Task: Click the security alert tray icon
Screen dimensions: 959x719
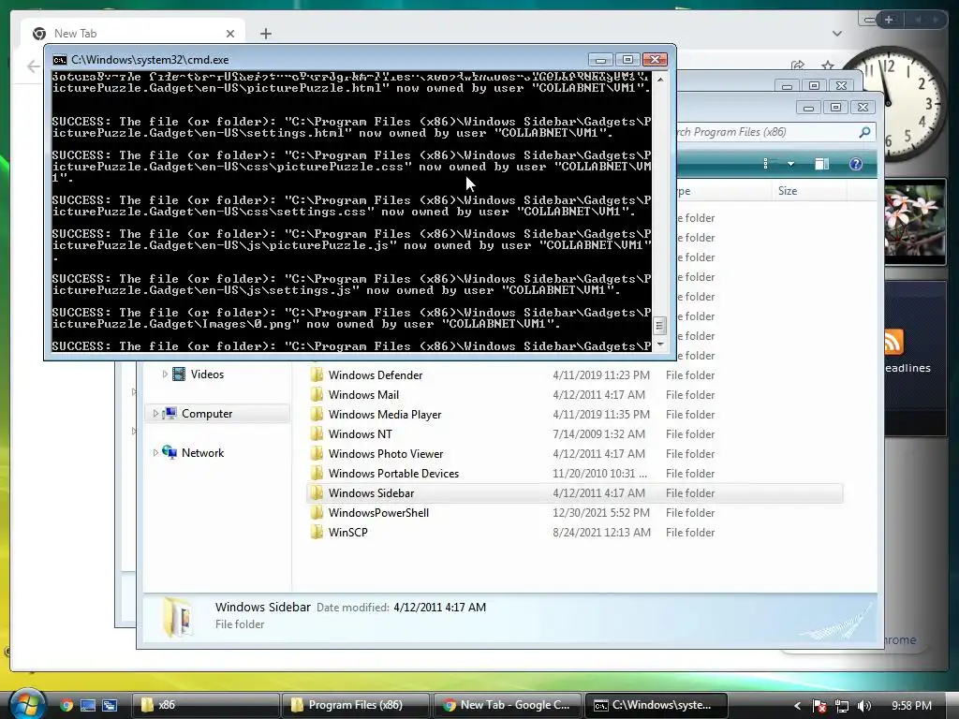Action: click(x=819, y=706)
